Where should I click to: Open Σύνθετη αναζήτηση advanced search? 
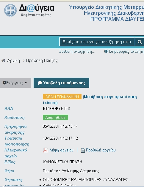tap(77, 52)
